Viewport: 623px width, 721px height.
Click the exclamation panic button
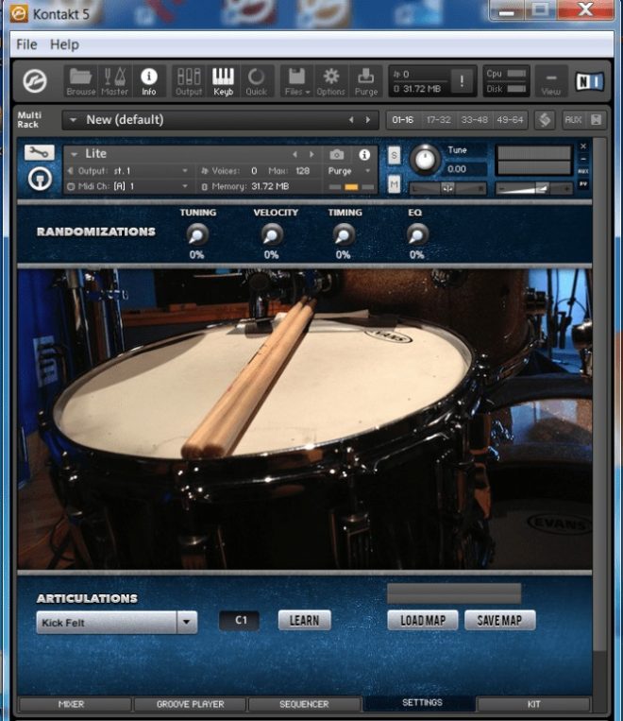[x=462, y=81]
